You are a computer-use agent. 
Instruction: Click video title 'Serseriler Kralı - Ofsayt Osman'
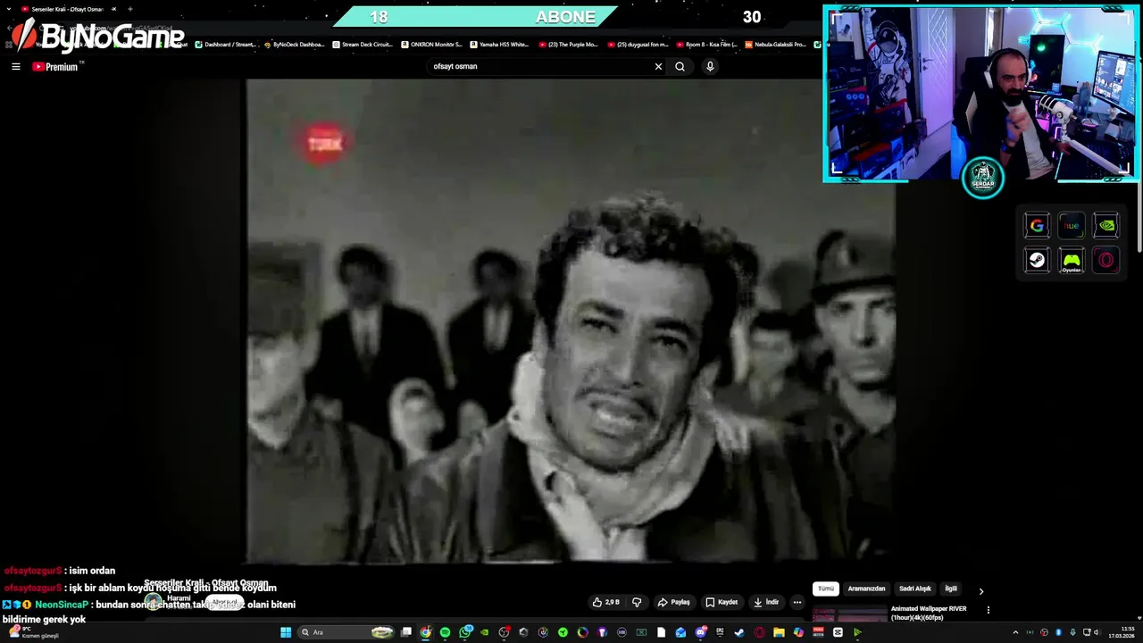pos(206,583)
